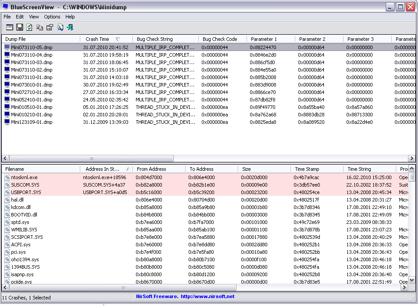Sort by Bug Check String column header
This screenshot has width=419, height=306.
pos(155,39)
